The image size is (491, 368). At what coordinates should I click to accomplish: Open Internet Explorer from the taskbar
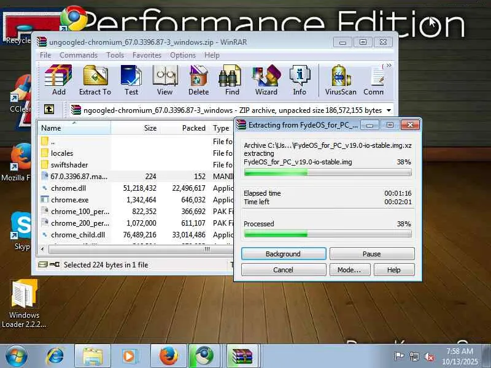(x=55, y=356)
